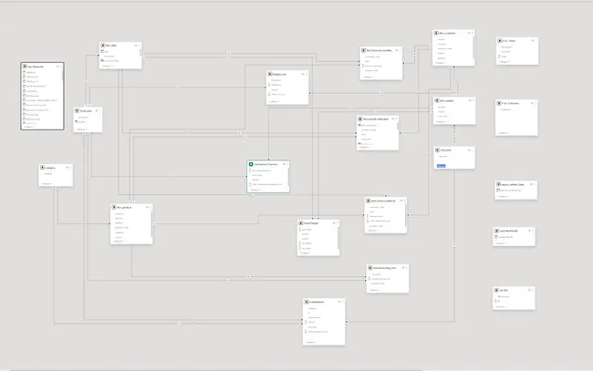Image resolution: width=593 pixels, height=371 pixels.
Task: Click the dim_date table header icon
Action: click(103, 46)
